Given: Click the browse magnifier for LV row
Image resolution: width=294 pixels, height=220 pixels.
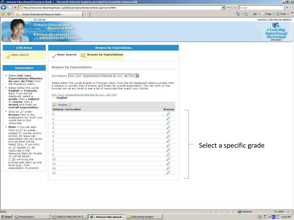Looking at the screenshot, I should 168,172.
